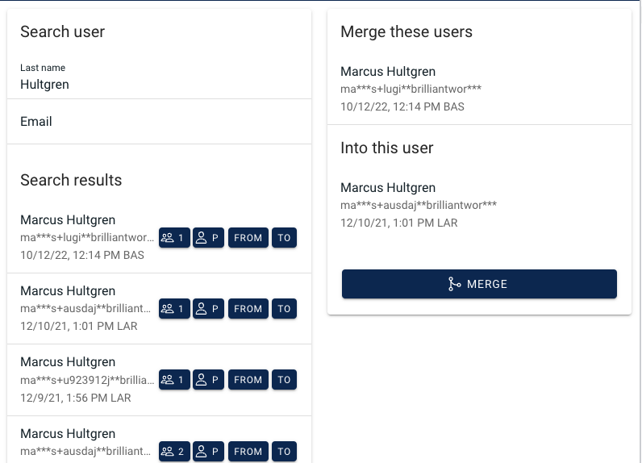Click person P badge on 12/10/21 result
642x463 pixels.
[208, 309]
